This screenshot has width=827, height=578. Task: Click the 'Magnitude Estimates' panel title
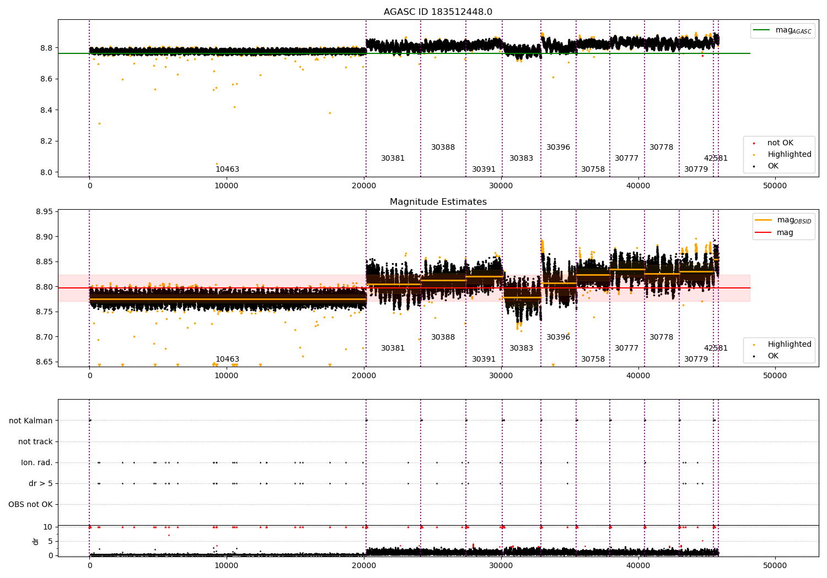click(438, 202)
